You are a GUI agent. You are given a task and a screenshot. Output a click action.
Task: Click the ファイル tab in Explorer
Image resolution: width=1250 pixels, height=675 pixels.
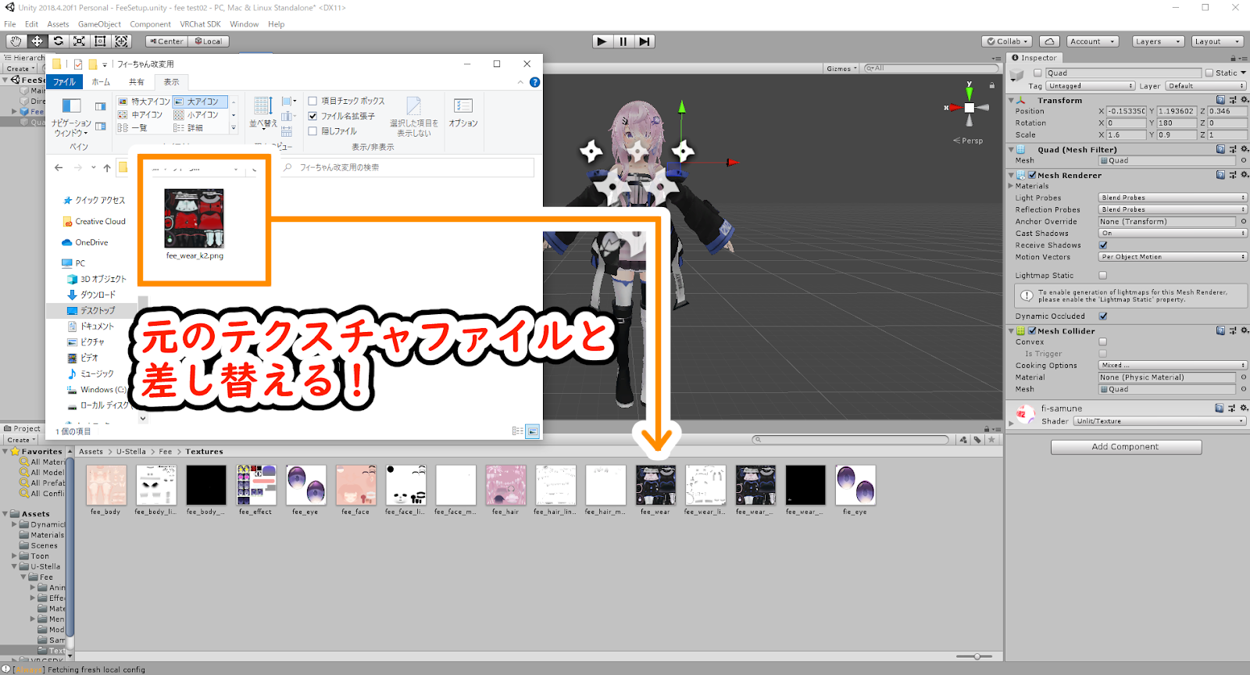(x=64, y=82)
